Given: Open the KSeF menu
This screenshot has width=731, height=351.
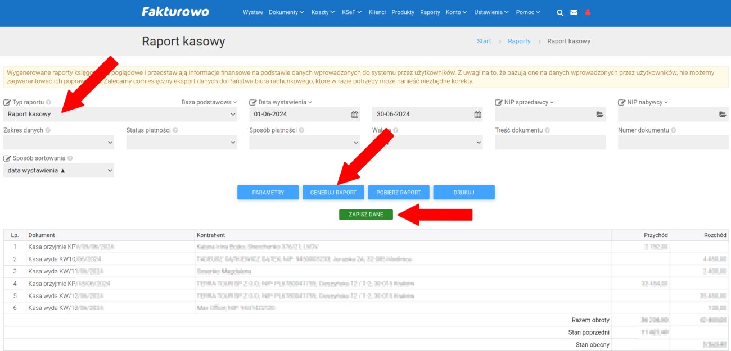Looking at the screenshot, I should point(351,12).
